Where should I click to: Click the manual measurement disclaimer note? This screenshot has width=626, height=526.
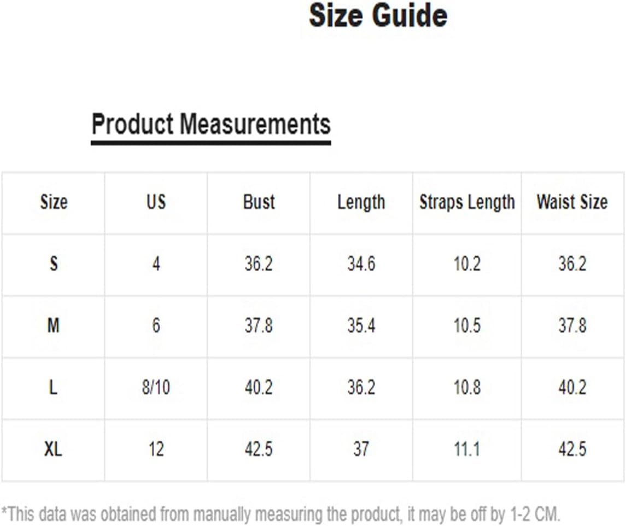[280, 514]
